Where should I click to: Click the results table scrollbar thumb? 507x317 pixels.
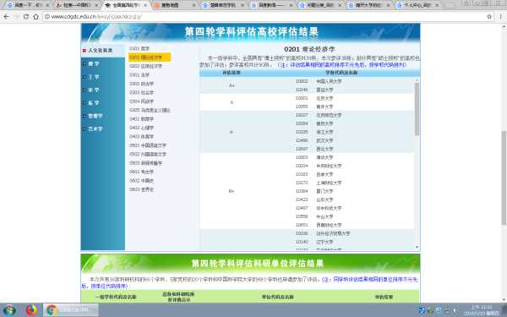(x=417, y=109)
